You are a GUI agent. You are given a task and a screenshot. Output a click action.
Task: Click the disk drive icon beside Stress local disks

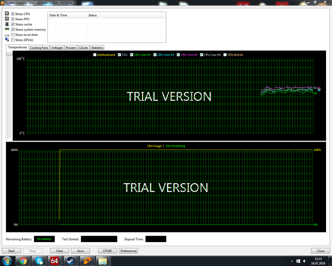coord(7,35)
